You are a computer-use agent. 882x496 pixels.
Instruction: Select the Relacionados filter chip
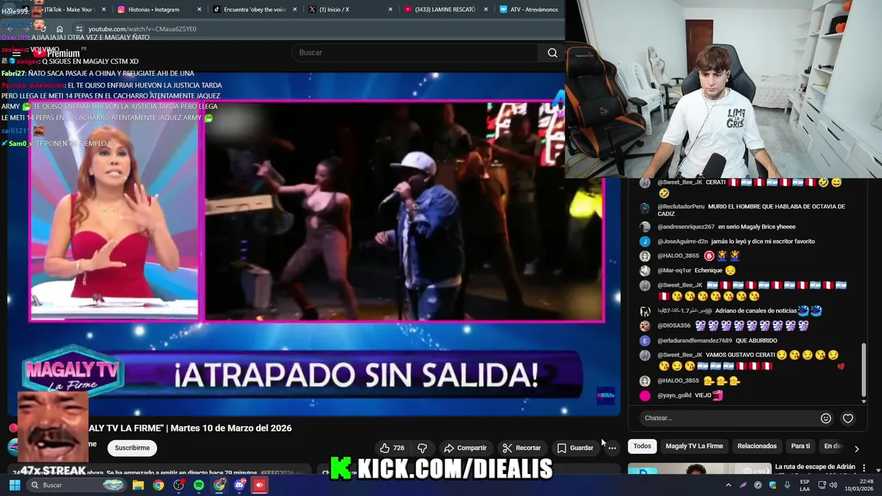point(757,446)
